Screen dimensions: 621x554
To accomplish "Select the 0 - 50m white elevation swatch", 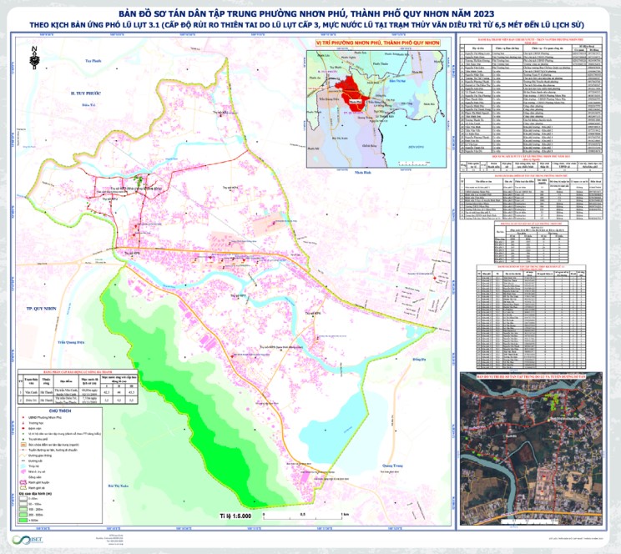I will click(23, 499).
